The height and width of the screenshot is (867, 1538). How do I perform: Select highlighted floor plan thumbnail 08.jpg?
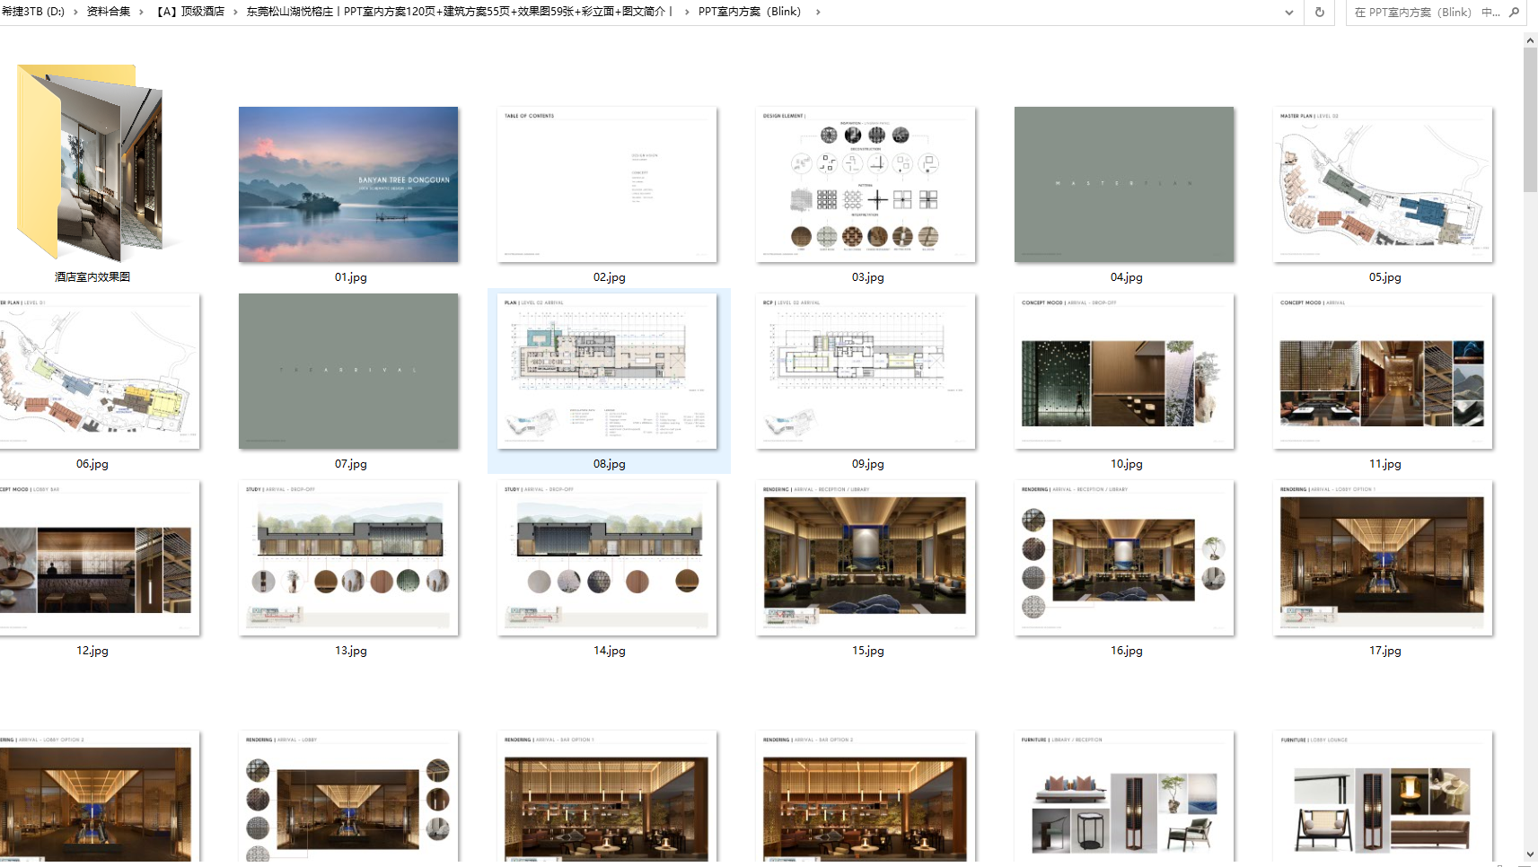point(607,371)
